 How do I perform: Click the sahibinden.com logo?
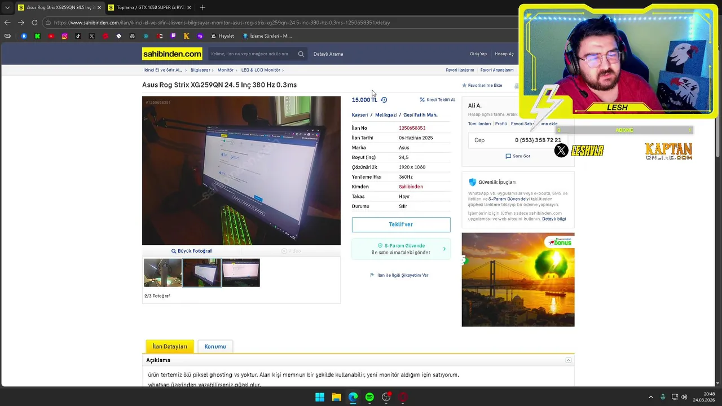tap(172, 54)
